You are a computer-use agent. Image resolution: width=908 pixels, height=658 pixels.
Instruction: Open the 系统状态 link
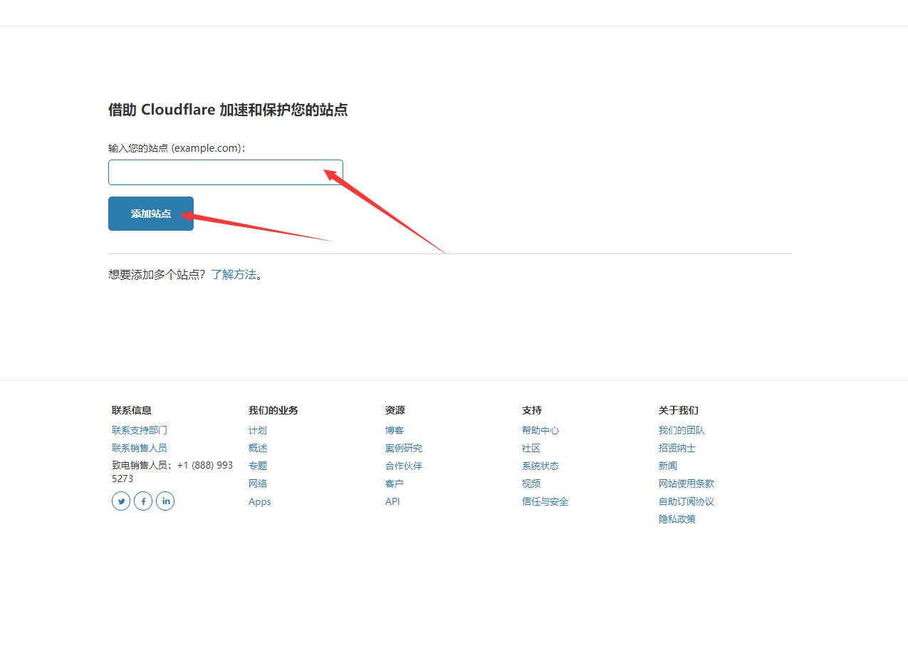click(541, 466)
